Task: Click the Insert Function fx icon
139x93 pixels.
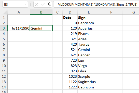Action: [x=49, y=4]
